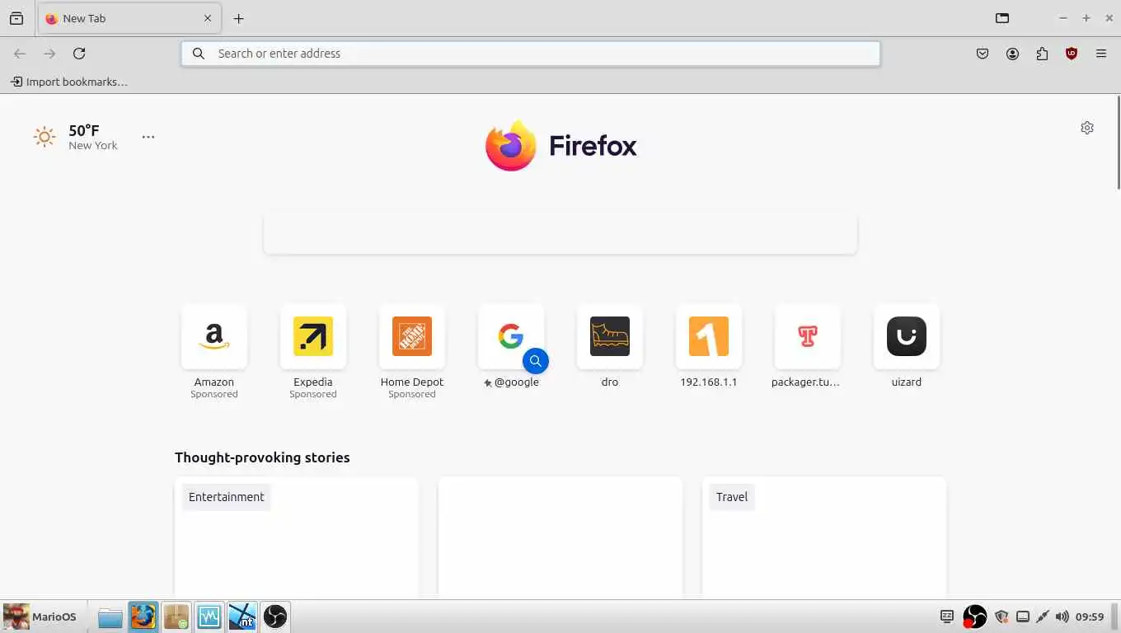Click the network plug tray icon

1043,617
